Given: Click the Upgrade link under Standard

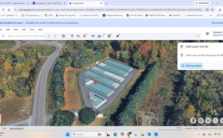Looking at the screenshot, I should 218,35.
